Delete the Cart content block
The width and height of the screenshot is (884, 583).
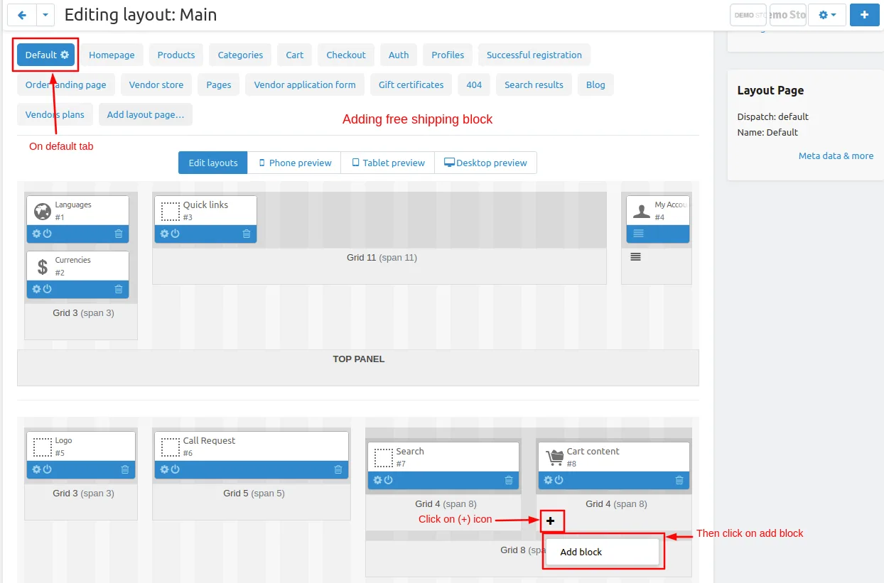pyautogui.click(x=679, y=480)
